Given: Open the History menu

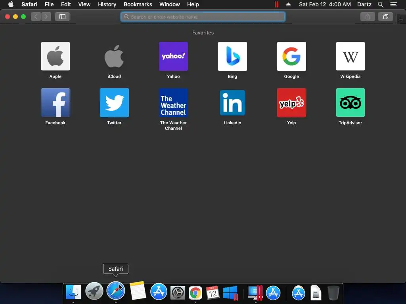Looking at the screenshot, I should pyautogui.click(x=107, y=4).
